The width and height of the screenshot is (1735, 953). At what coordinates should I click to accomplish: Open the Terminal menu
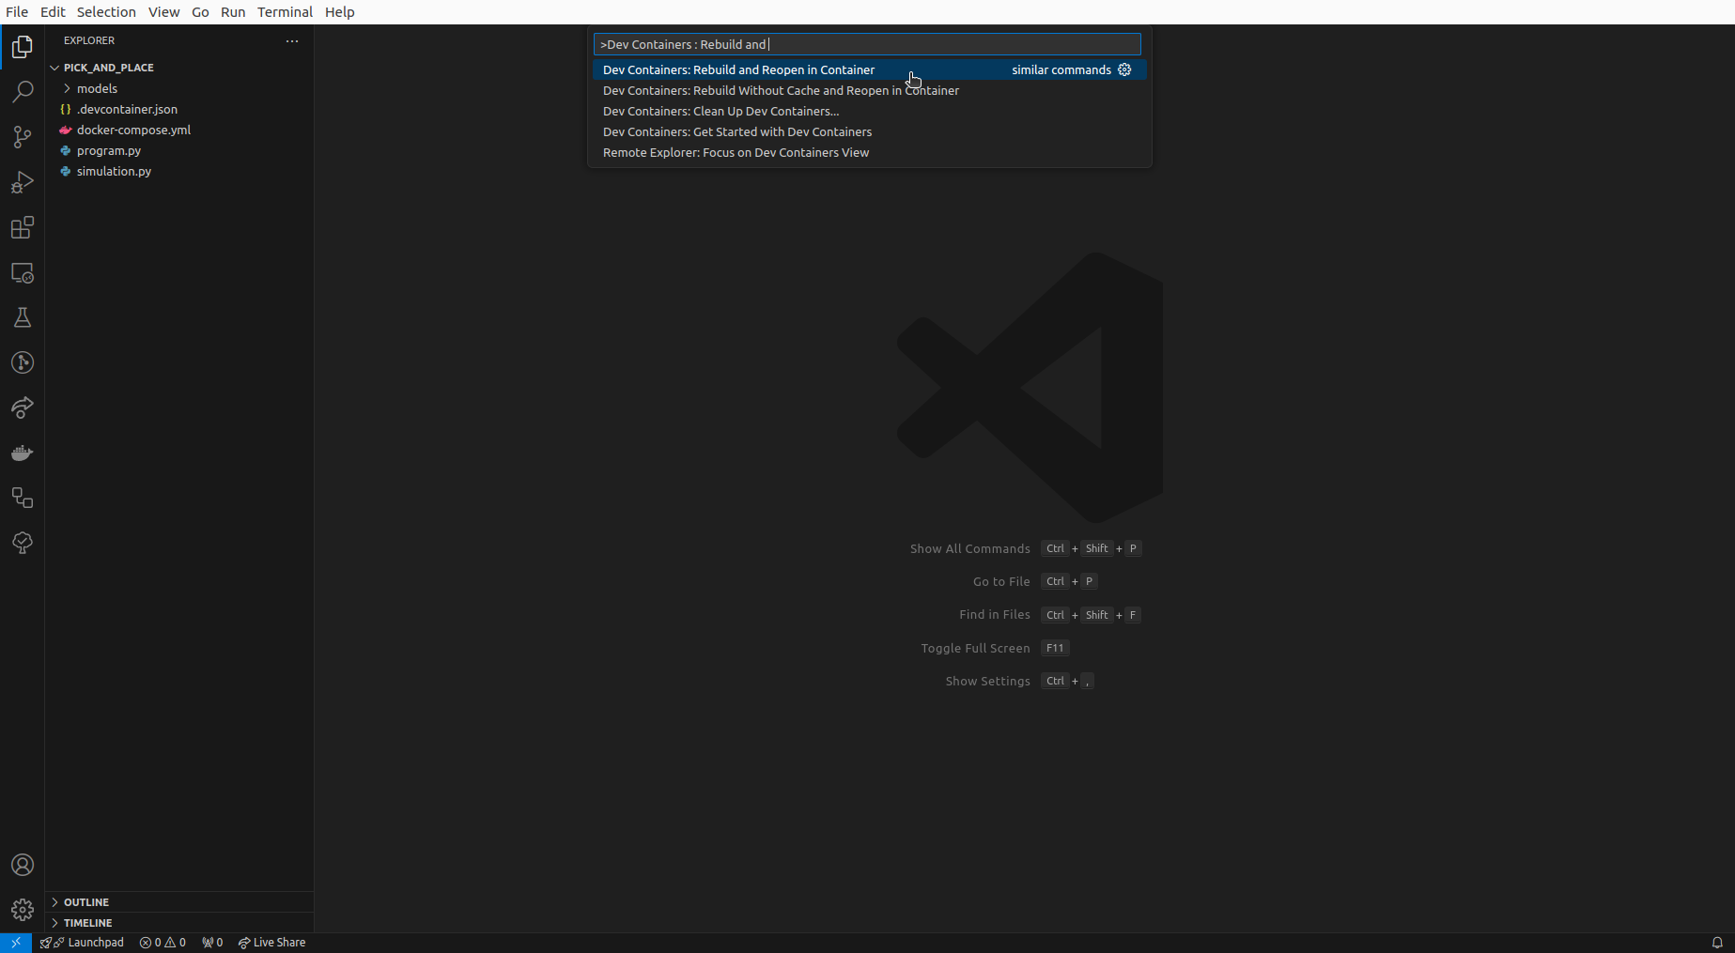tap(285, 12)
